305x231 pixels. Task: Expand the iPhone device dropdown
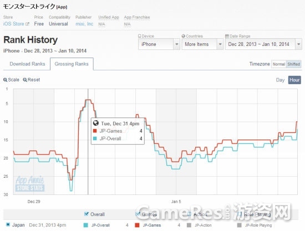point(159,44)
